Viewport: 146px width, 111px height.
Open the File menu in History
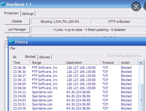(x=13, y=48)
